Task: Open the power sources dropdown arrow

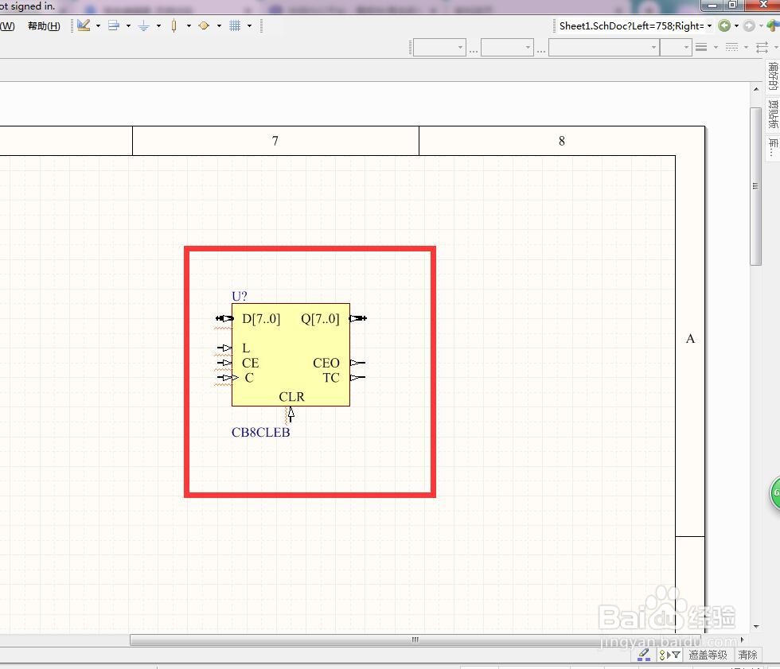Action: (158, 25)
